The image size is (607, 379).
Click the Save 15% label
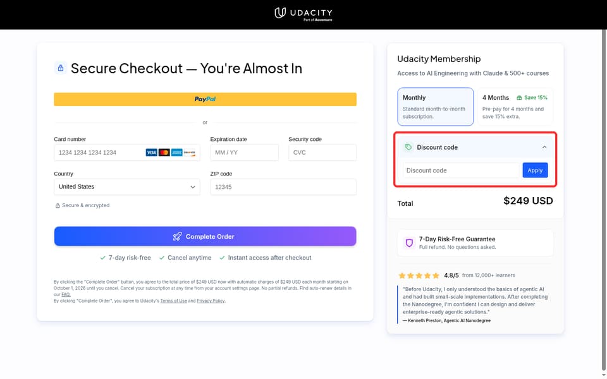536,98
